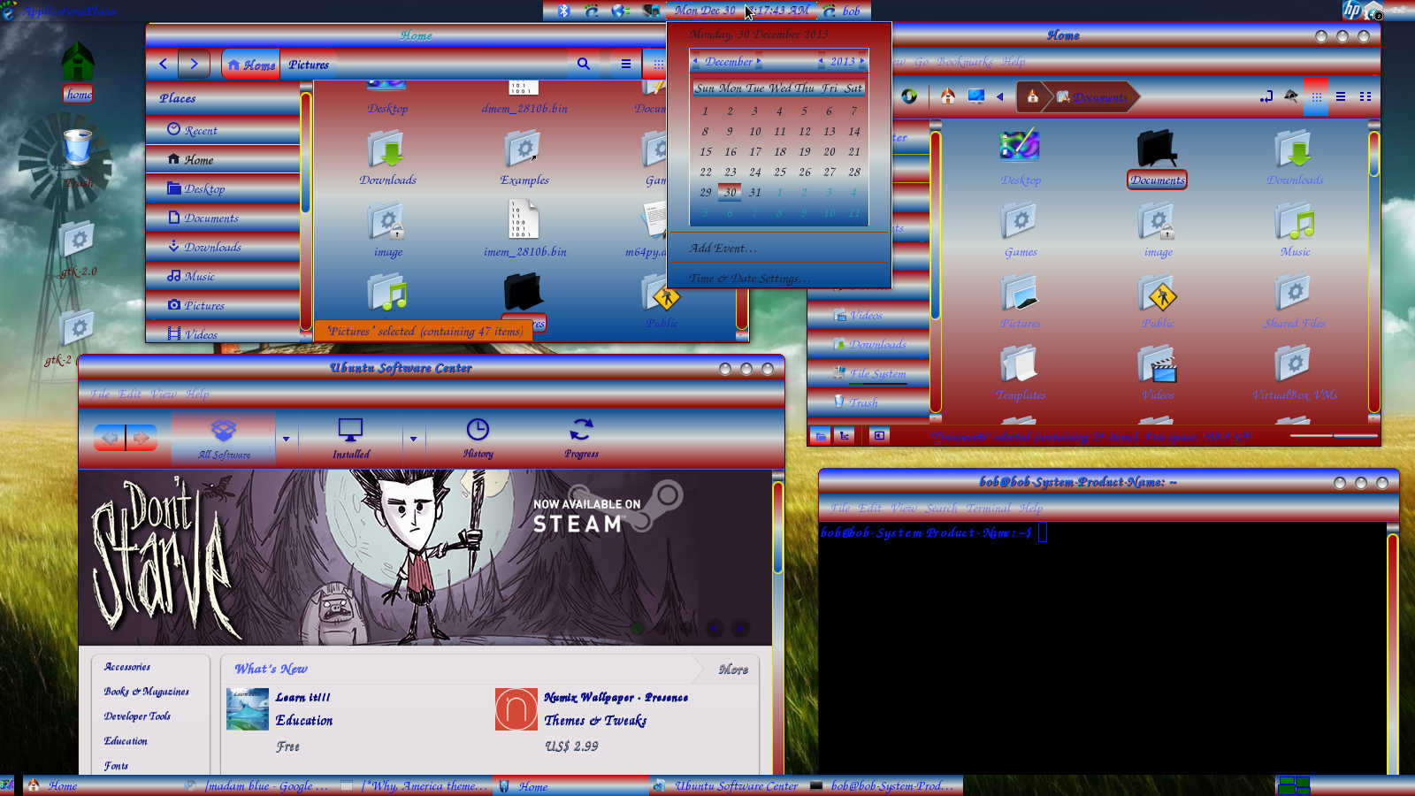Select icon view in rear Home window

coord(1316,96)
